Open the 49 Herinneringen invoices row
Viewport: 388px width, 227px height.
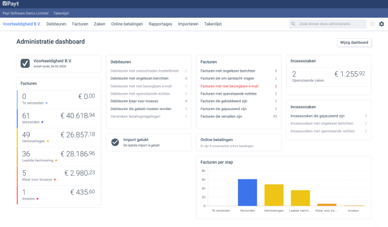[x=59, y=137]
